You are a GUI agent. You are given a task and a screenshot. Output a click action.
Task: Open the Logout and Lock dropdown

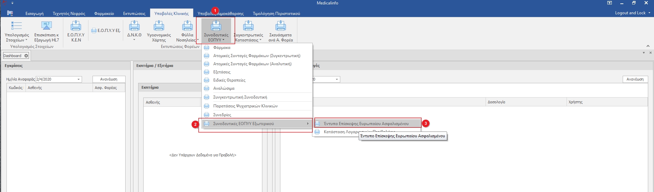coord(632,13)
